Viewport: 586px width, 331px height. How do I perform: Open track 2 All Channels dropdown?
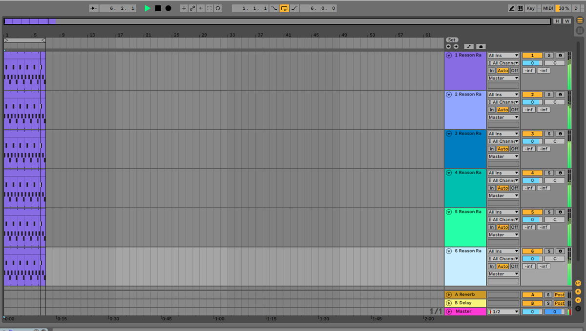(503, 102)
